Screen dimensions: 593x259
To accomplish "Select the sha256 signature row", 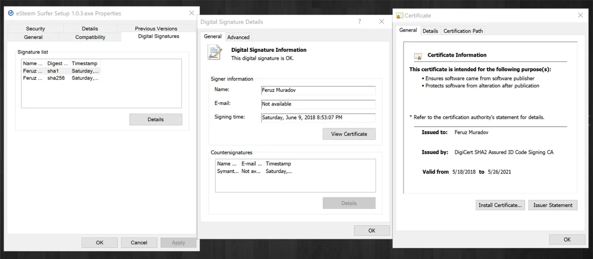I will [x=61, y=78].
